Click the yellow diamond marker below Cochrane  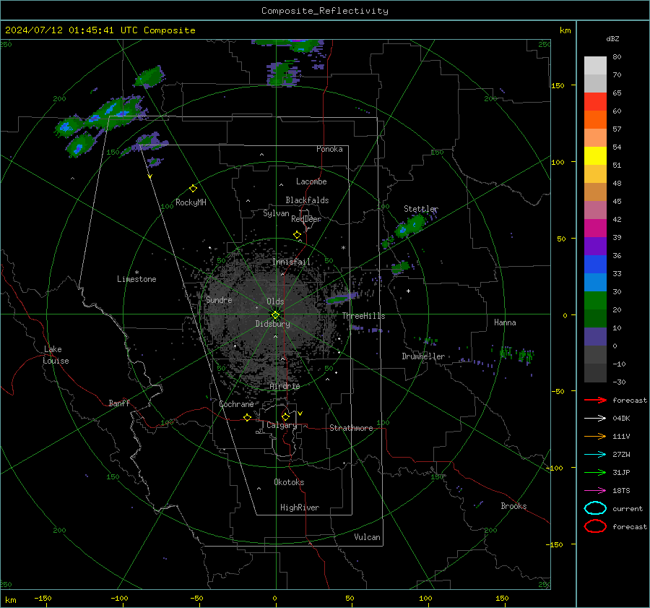(x=248, y=417)
